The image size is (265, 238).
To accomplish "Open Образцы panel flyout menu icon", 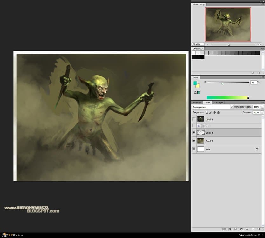I will coord(263,49).
